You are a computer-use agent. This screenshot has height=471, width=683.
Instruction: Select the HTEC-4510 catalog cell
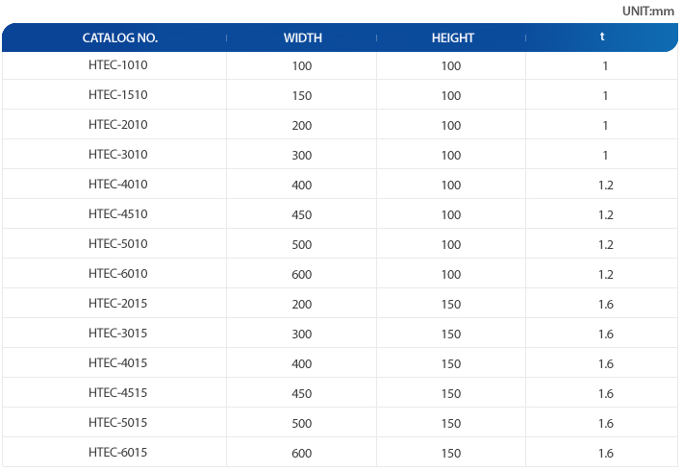click(118, 214)
